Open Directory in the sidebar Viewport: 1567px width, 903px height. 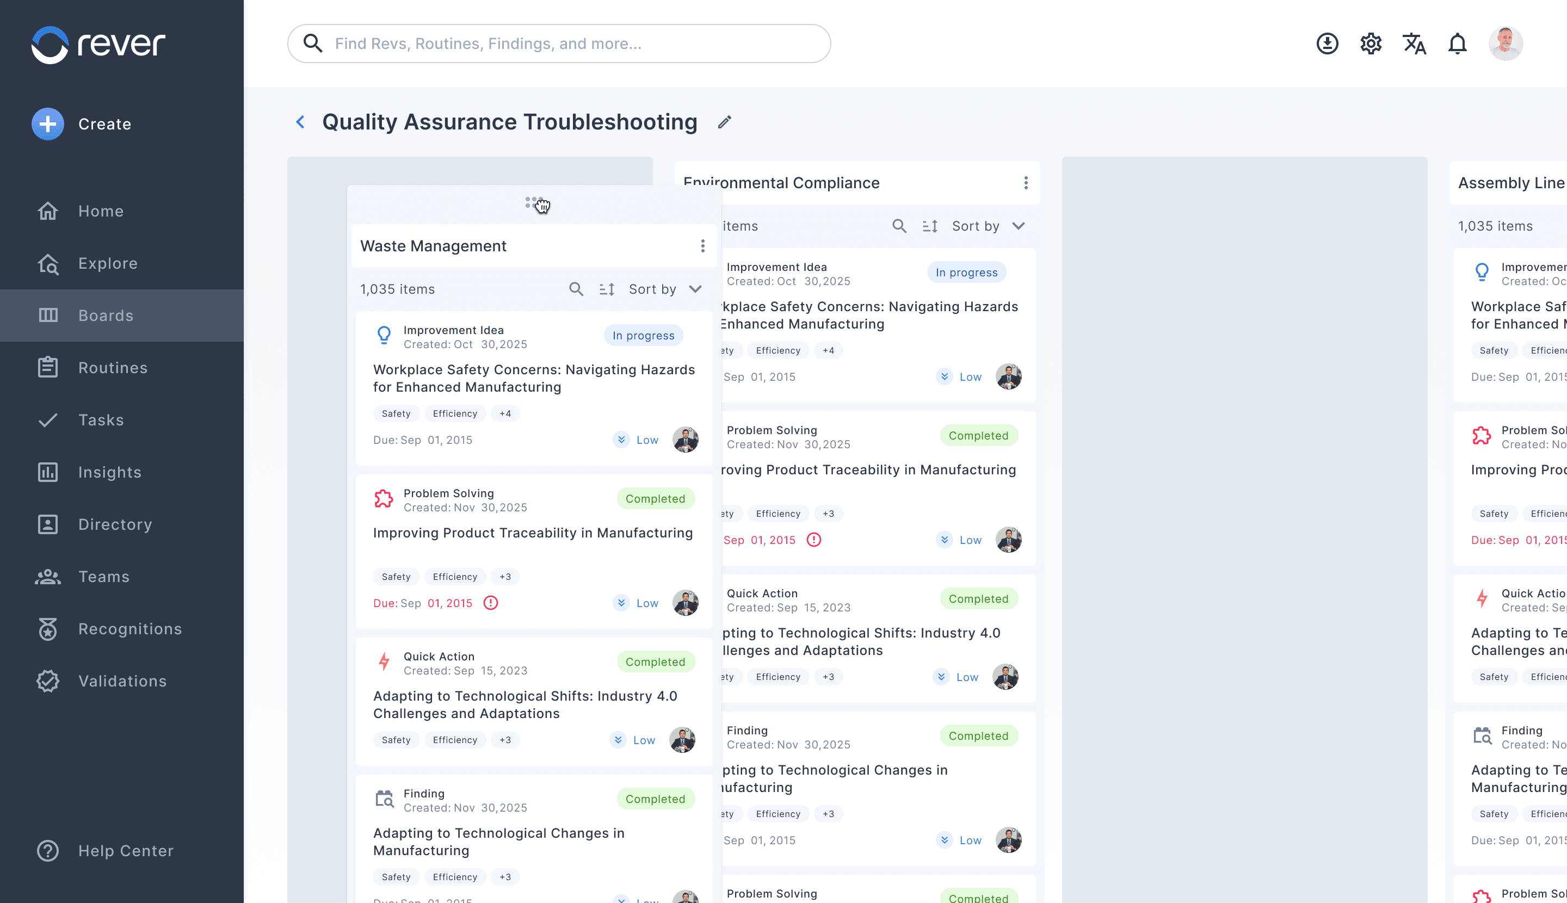(x=121, y=524)
